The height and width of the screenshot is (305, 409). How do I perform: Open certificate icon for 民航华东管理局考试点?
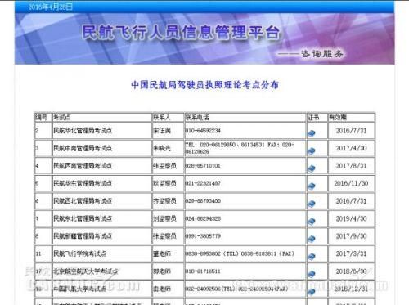point(311,186)
